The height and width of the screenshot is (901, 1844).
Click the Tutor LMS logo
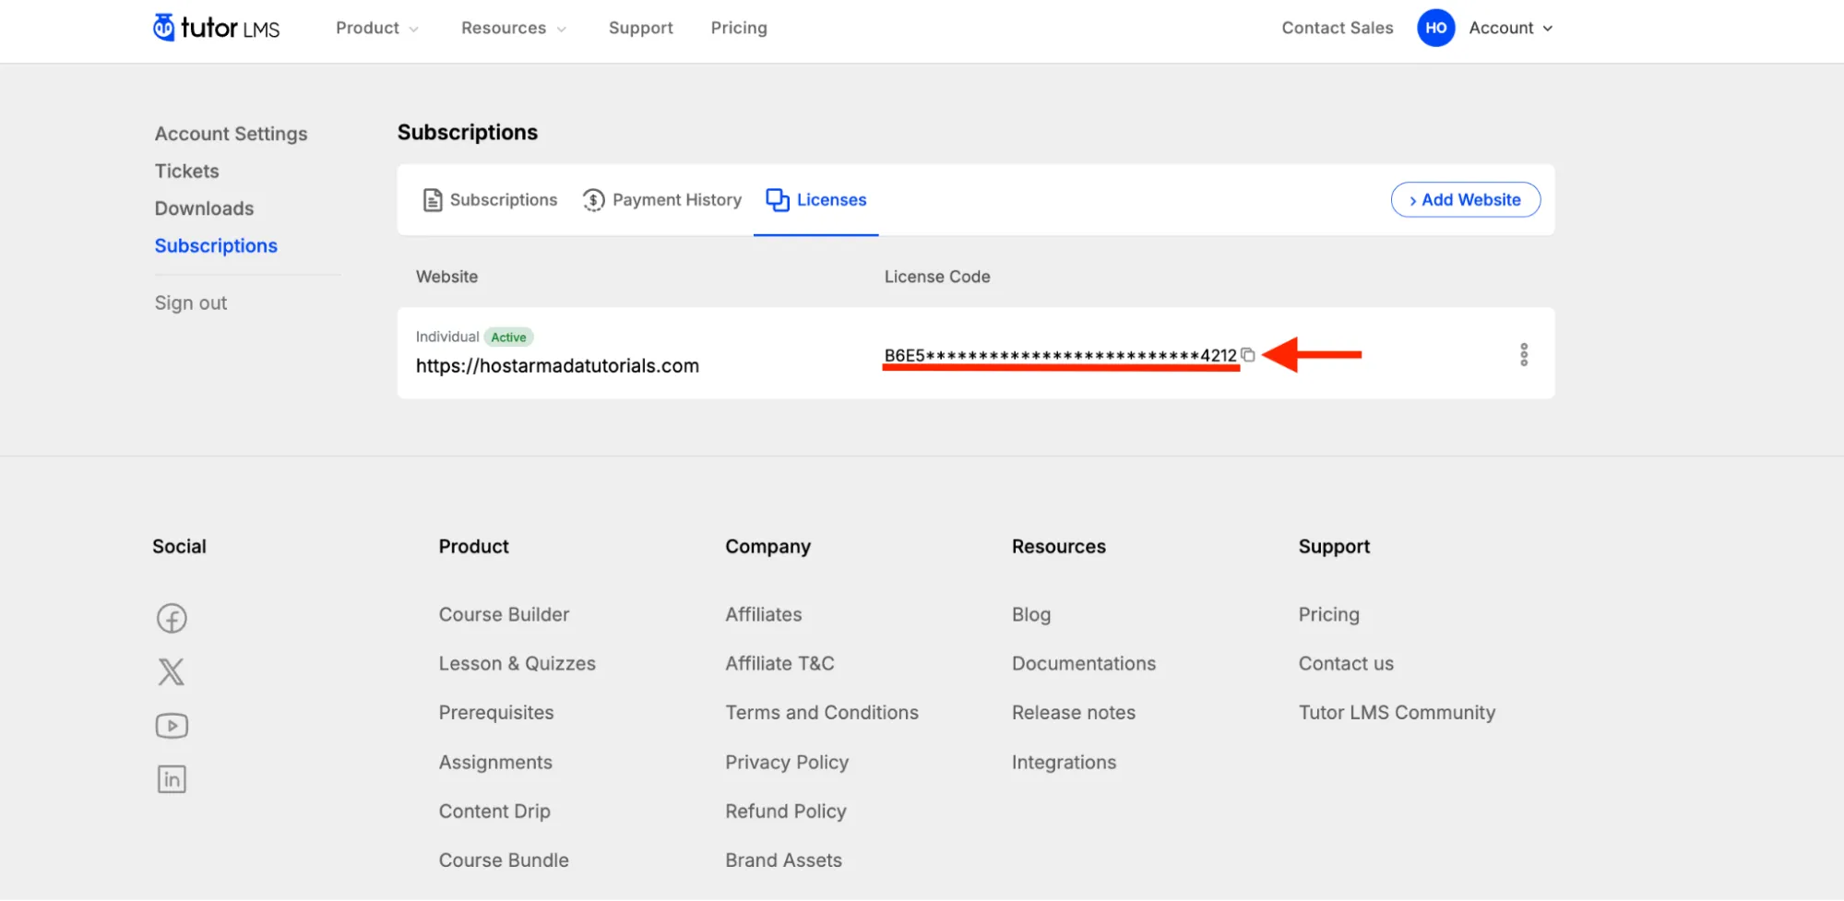click(216, 28)
